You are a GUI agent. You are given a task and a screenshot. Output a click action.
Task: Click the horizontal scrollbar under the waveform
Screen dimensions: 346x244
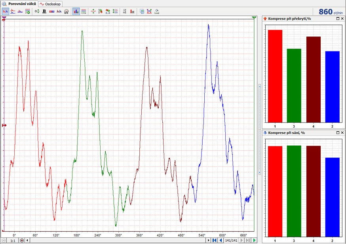coord(119,240)
